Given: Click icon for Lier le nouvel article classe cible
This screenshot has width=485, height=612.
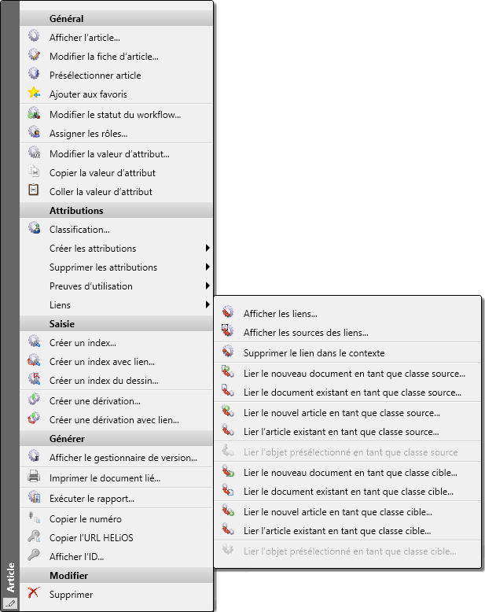Looking at the screenshot, I should click(228, 510).
